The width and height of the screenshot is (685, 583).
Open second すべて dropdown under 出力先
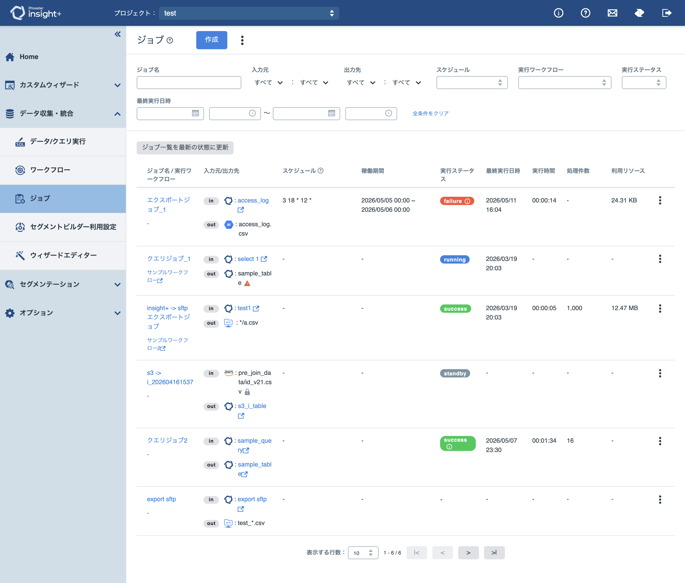pyautogui.click(x=406, y=83)
